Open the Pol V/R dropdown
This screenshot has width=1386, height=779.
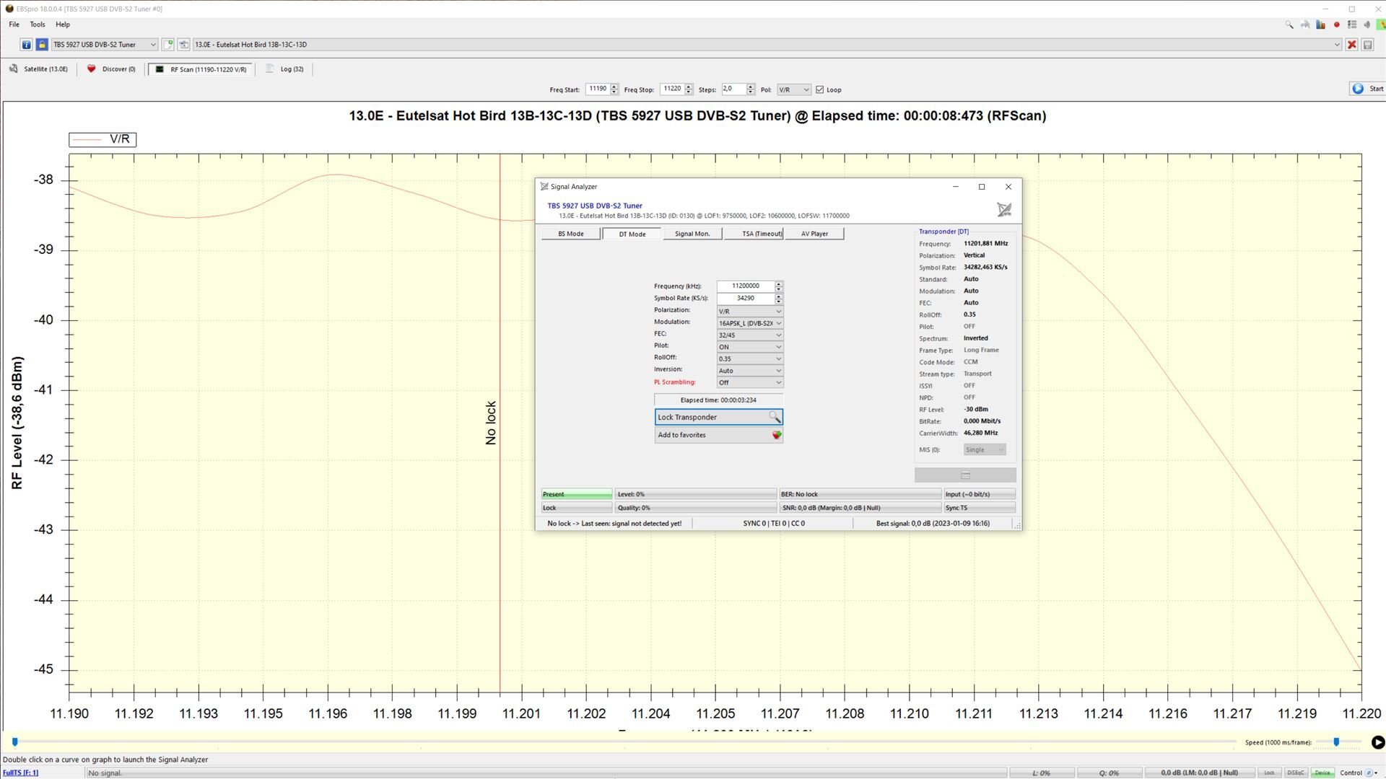click(793, 89)
